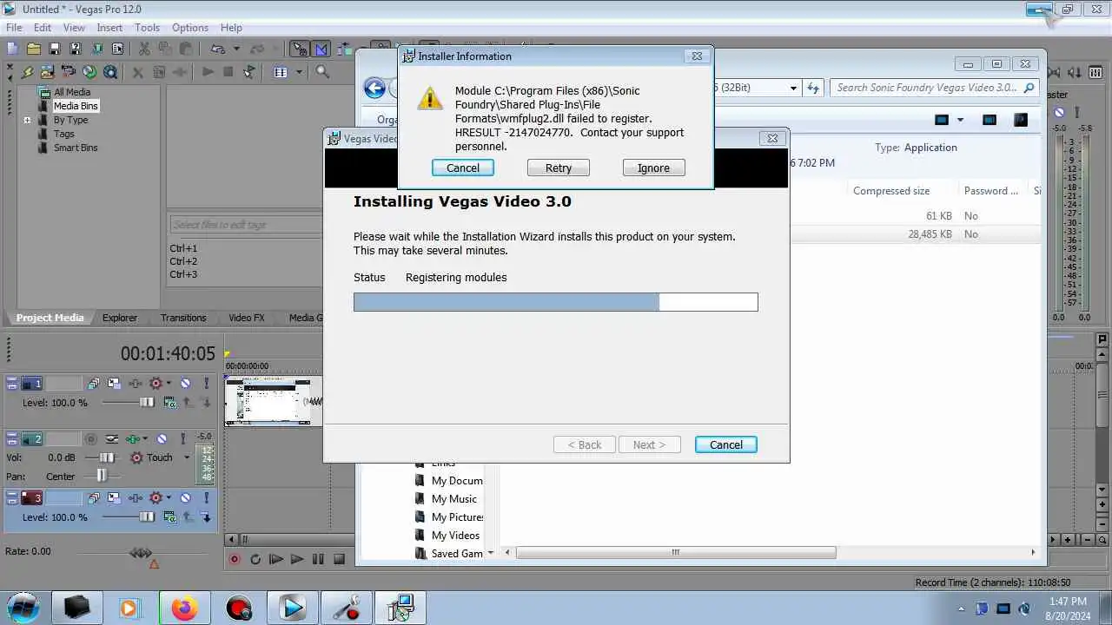Viewport: 1112px width, 625px height.
Task: Click Cancel in Installer Information dialog
Action: [x=463, y=168]
